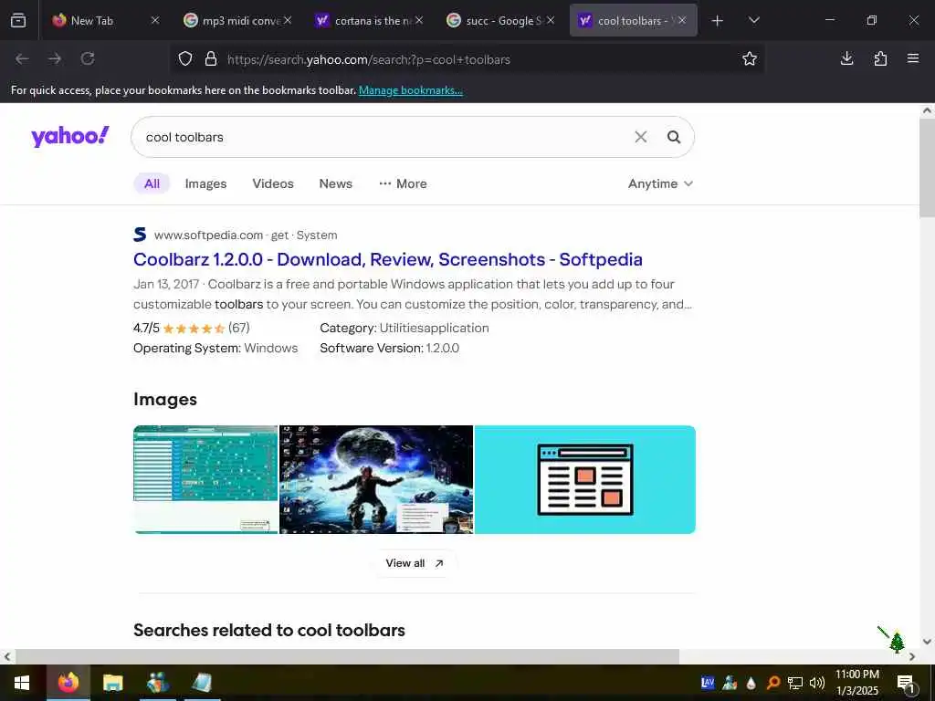Close the cortana Yahoo tab
The image size is (935, 701).
419,20
